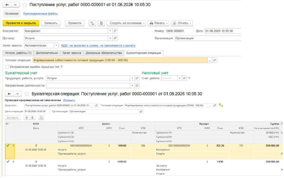Go forward with top window right arrow
Image resolution: width=284 pixels, height=178 pixels.
(x=15, y=5)
